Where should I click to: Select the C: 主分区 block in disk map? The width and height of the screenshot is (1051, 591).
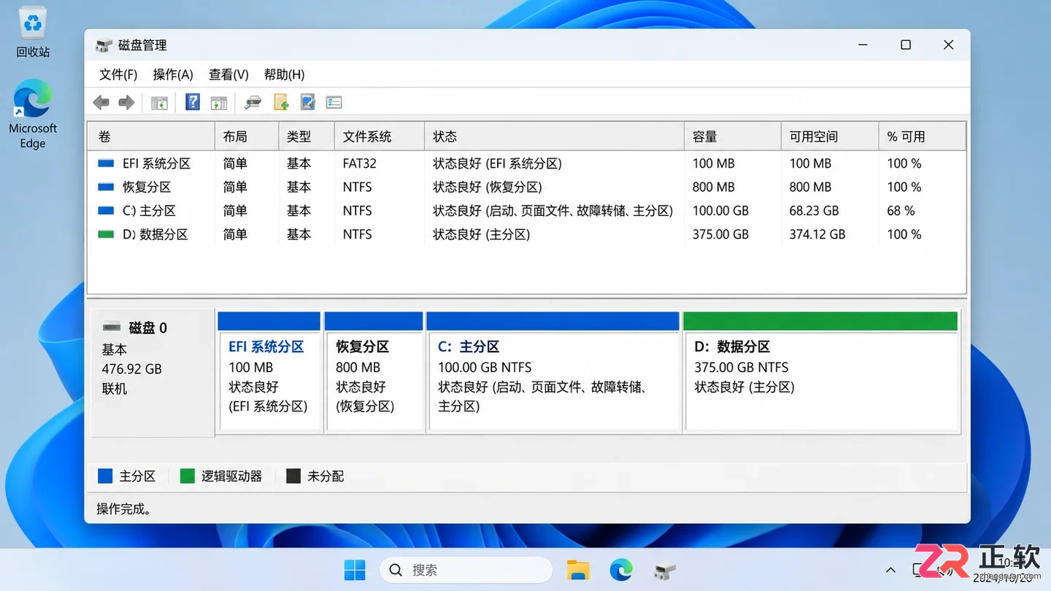553,372
